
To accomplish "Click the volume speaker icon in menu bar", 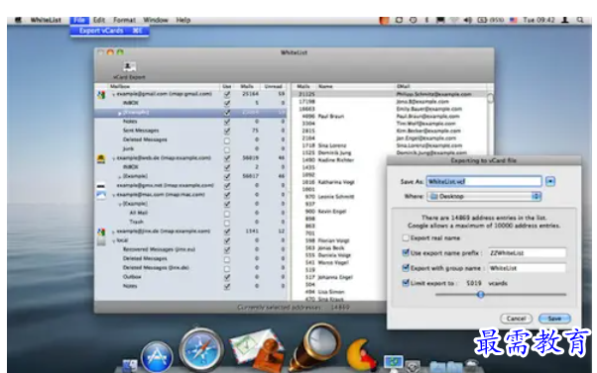I will (x=467, y=20).
